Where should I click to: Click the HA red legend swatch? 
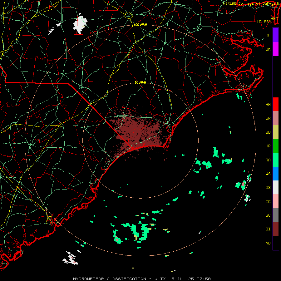(x=276, y=104)
